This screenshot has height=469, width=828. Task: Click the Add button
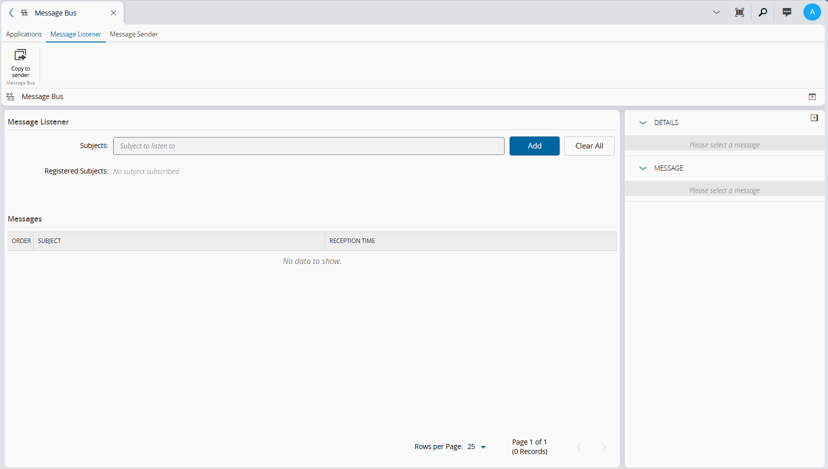point(535,146)
